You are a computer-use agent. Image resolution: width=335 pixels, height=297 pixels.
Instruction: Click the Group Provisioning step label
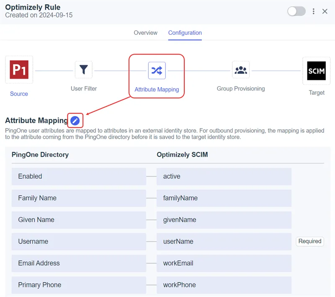coord(241,89)
